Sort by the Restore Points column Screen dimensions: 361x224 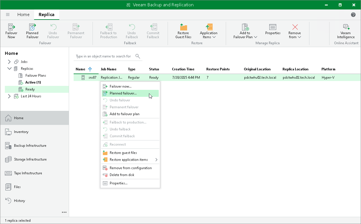point(218,69)
